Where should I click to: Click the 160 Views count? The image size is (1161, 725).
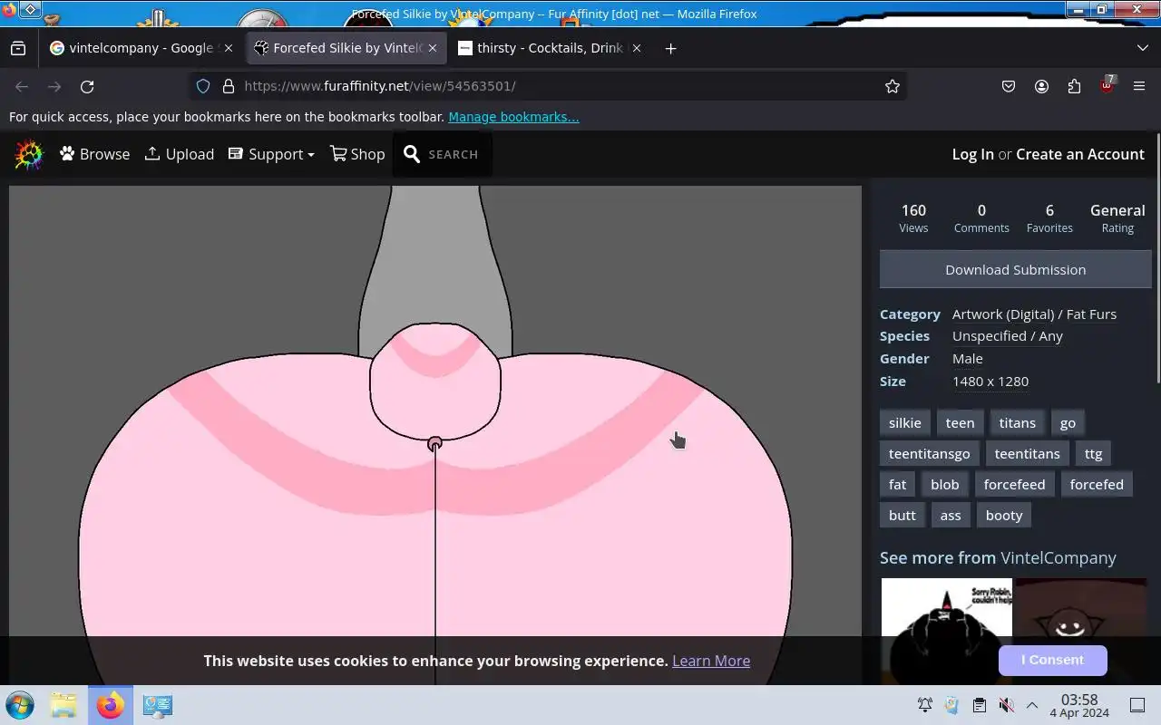coord(913,217)
